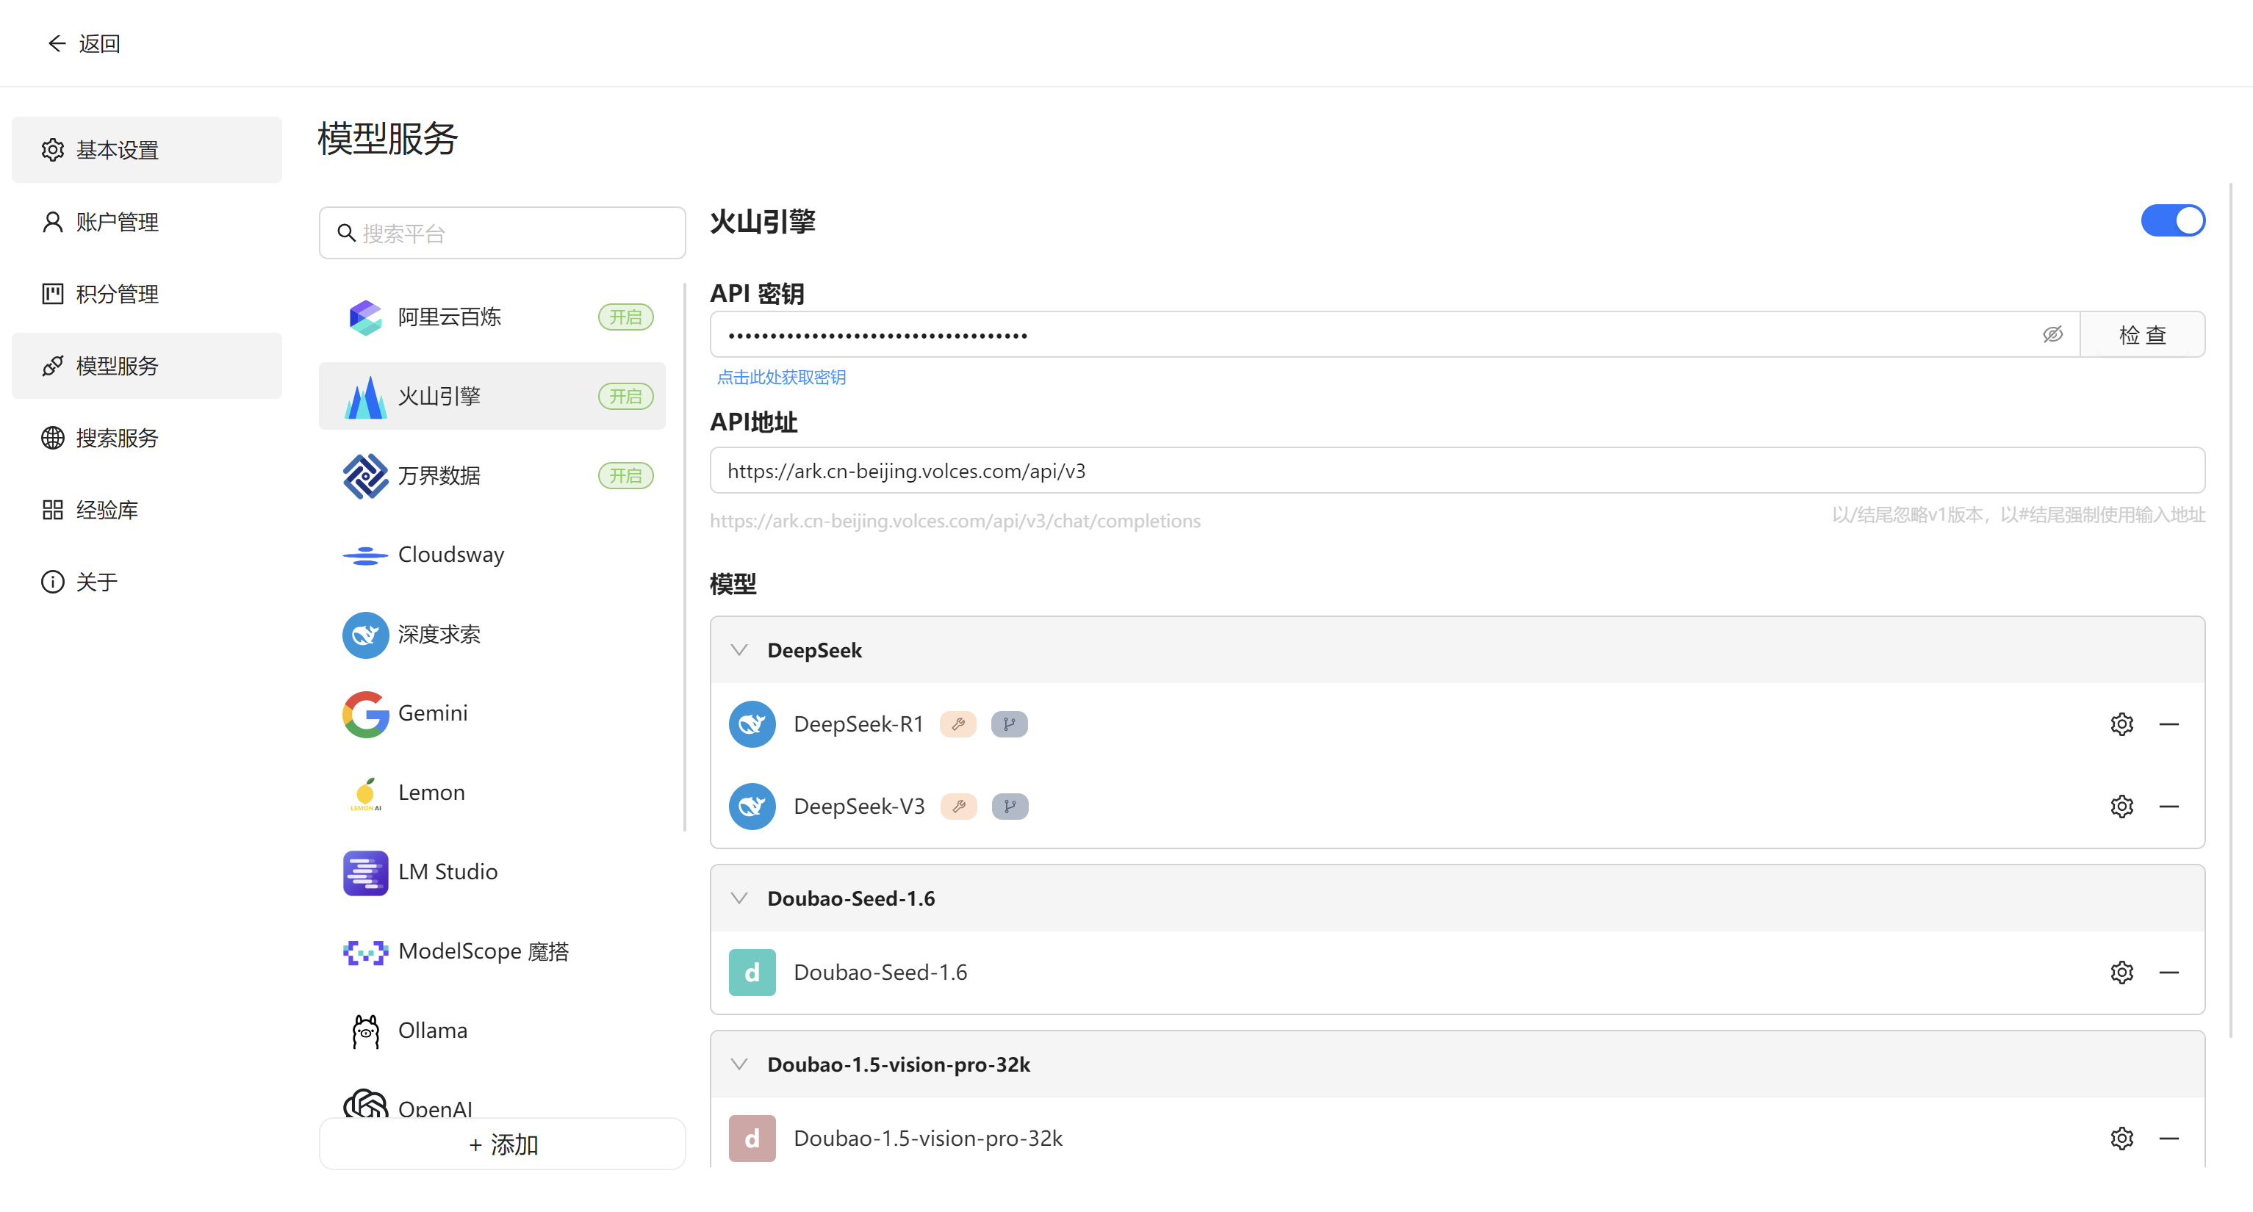The width and height of the screenshot is (2253, 1212).
Task: Open the 点击此处获取密钥 link
Action: (x=781, y=377)
